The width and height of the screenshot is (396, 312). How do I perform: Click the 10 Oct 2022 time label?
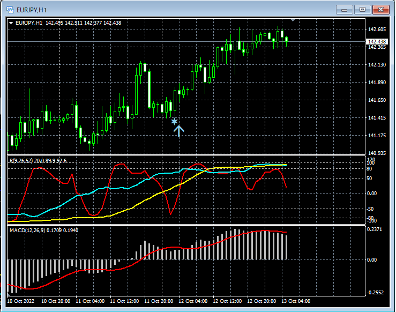[21, 301]
